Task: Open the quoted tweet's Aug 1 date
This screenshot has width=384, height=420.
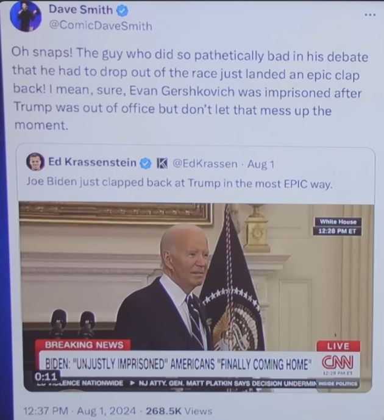Action: coord(260,164)
